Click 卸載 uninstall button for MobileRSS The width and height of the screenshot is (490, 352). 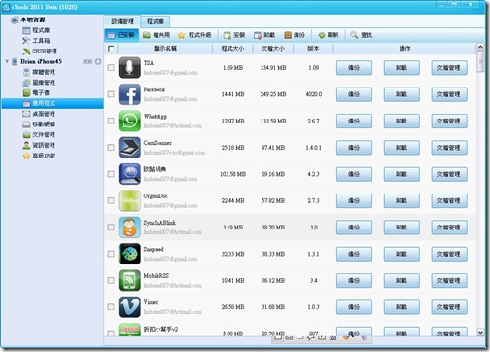pos(402,280)
